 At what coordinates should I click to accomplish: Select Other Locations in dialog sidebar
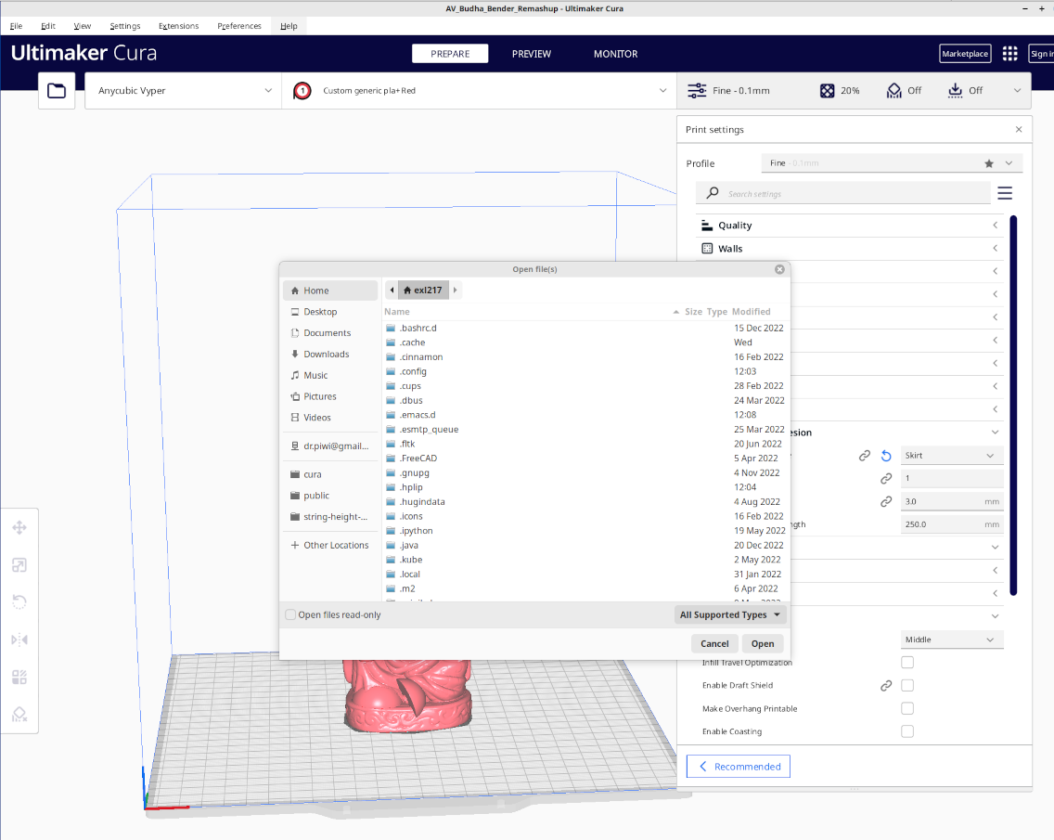click(330, 545)
